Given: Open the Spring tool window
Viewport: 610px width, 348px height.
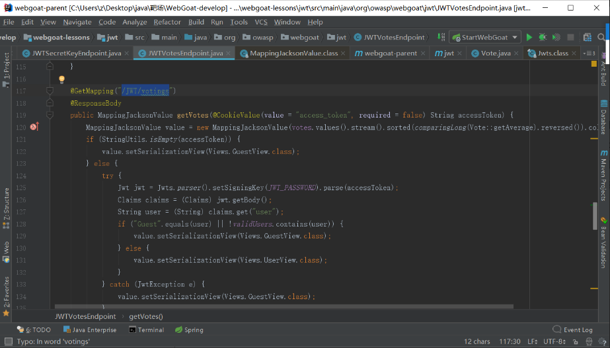Looking at the screenshot, I should [x=190, y=330].
